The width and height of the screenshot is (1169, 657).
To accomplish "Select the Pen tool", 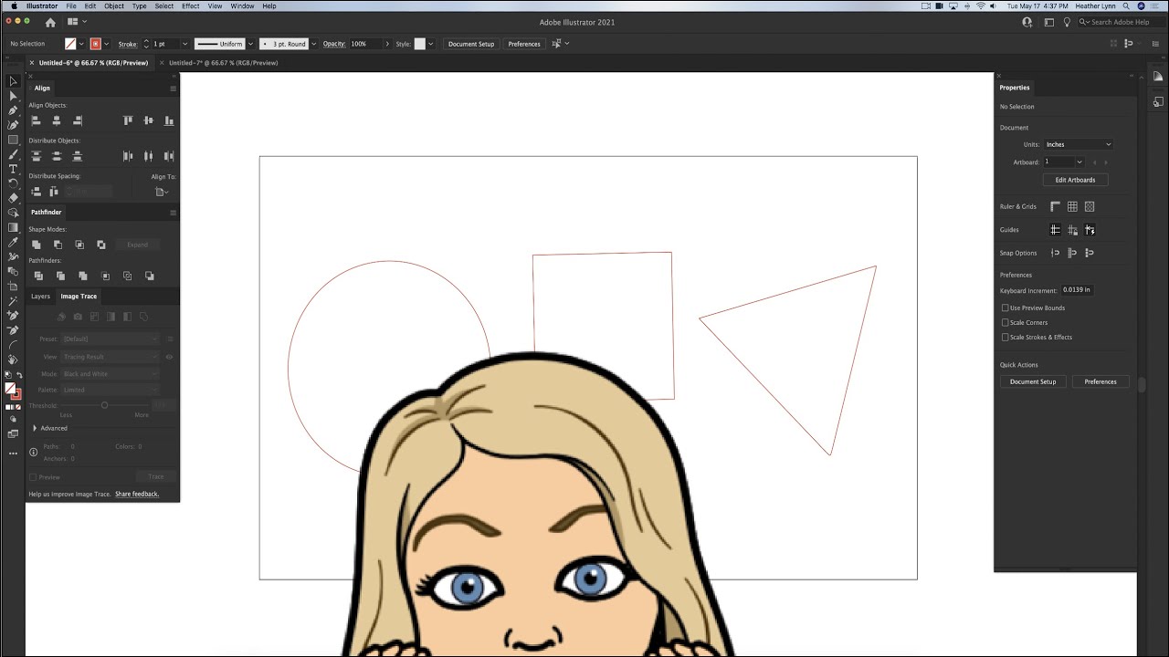I will click(13, 110).
